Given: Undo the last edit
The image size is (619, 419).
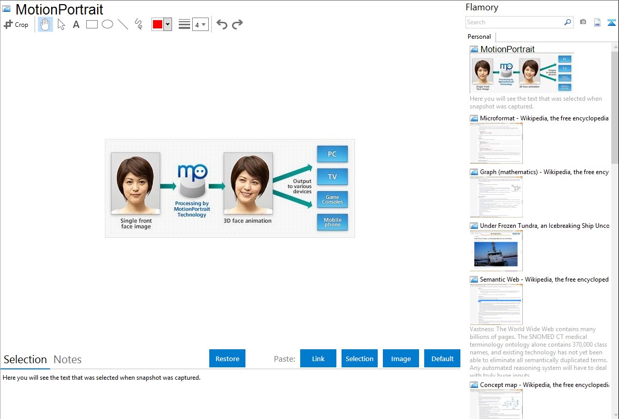Looking at the screenshot, I should coord(222,24).
